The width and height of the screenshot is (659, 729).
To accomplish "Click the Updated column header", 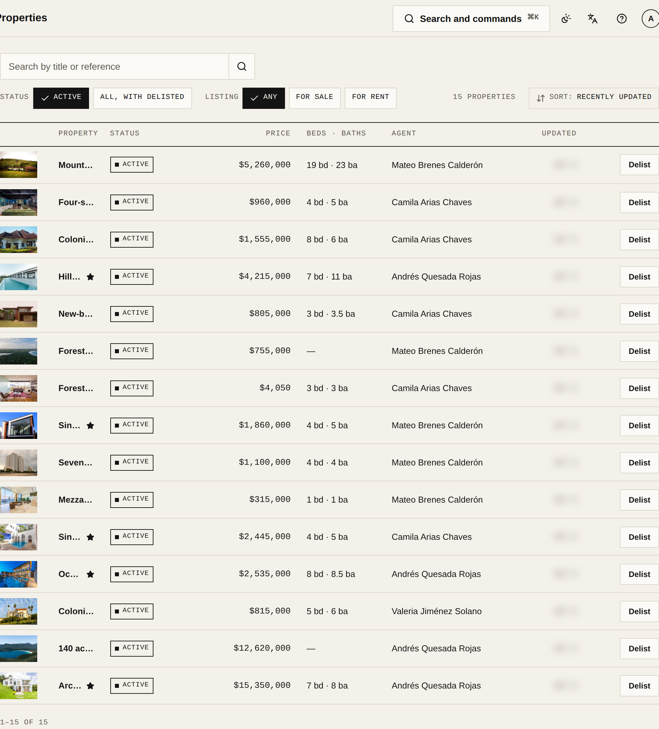I will point(559,133).
